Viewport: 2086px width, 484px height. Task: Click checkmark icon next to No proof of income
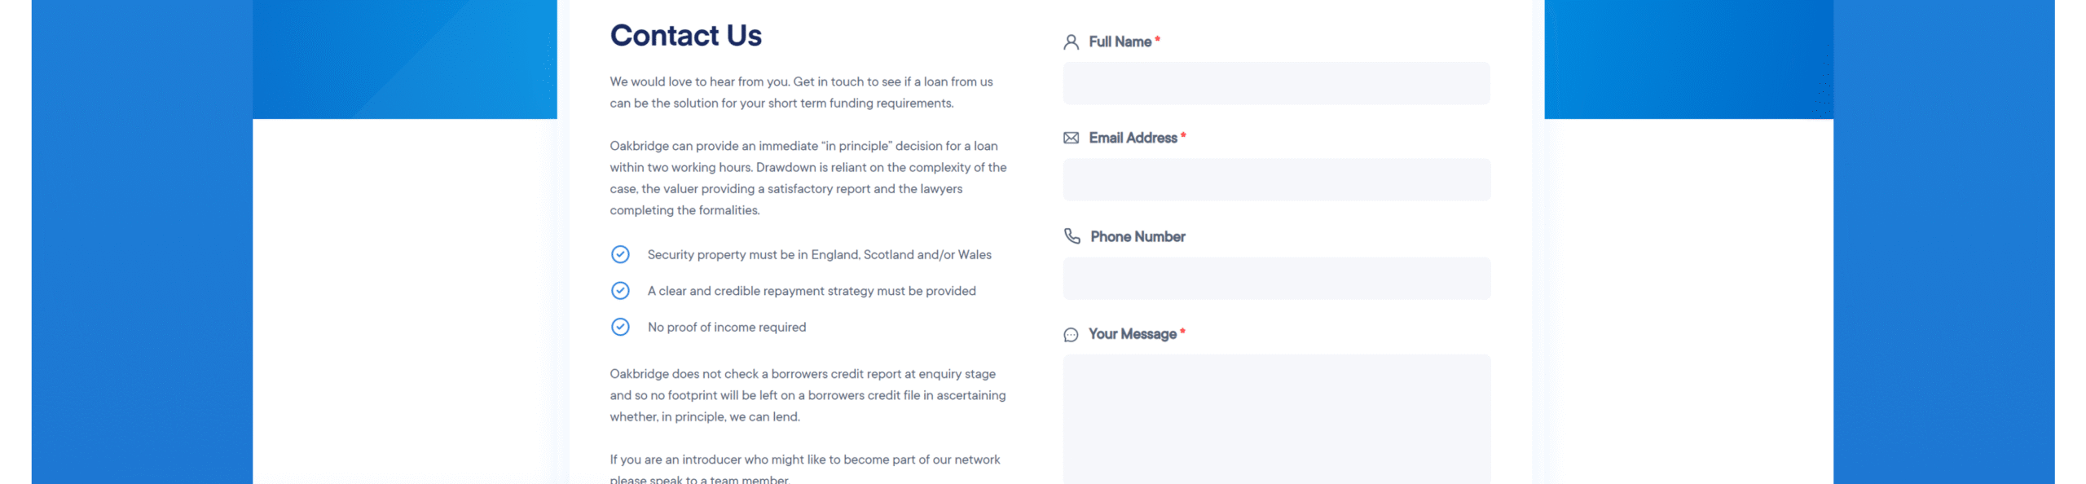620,327
